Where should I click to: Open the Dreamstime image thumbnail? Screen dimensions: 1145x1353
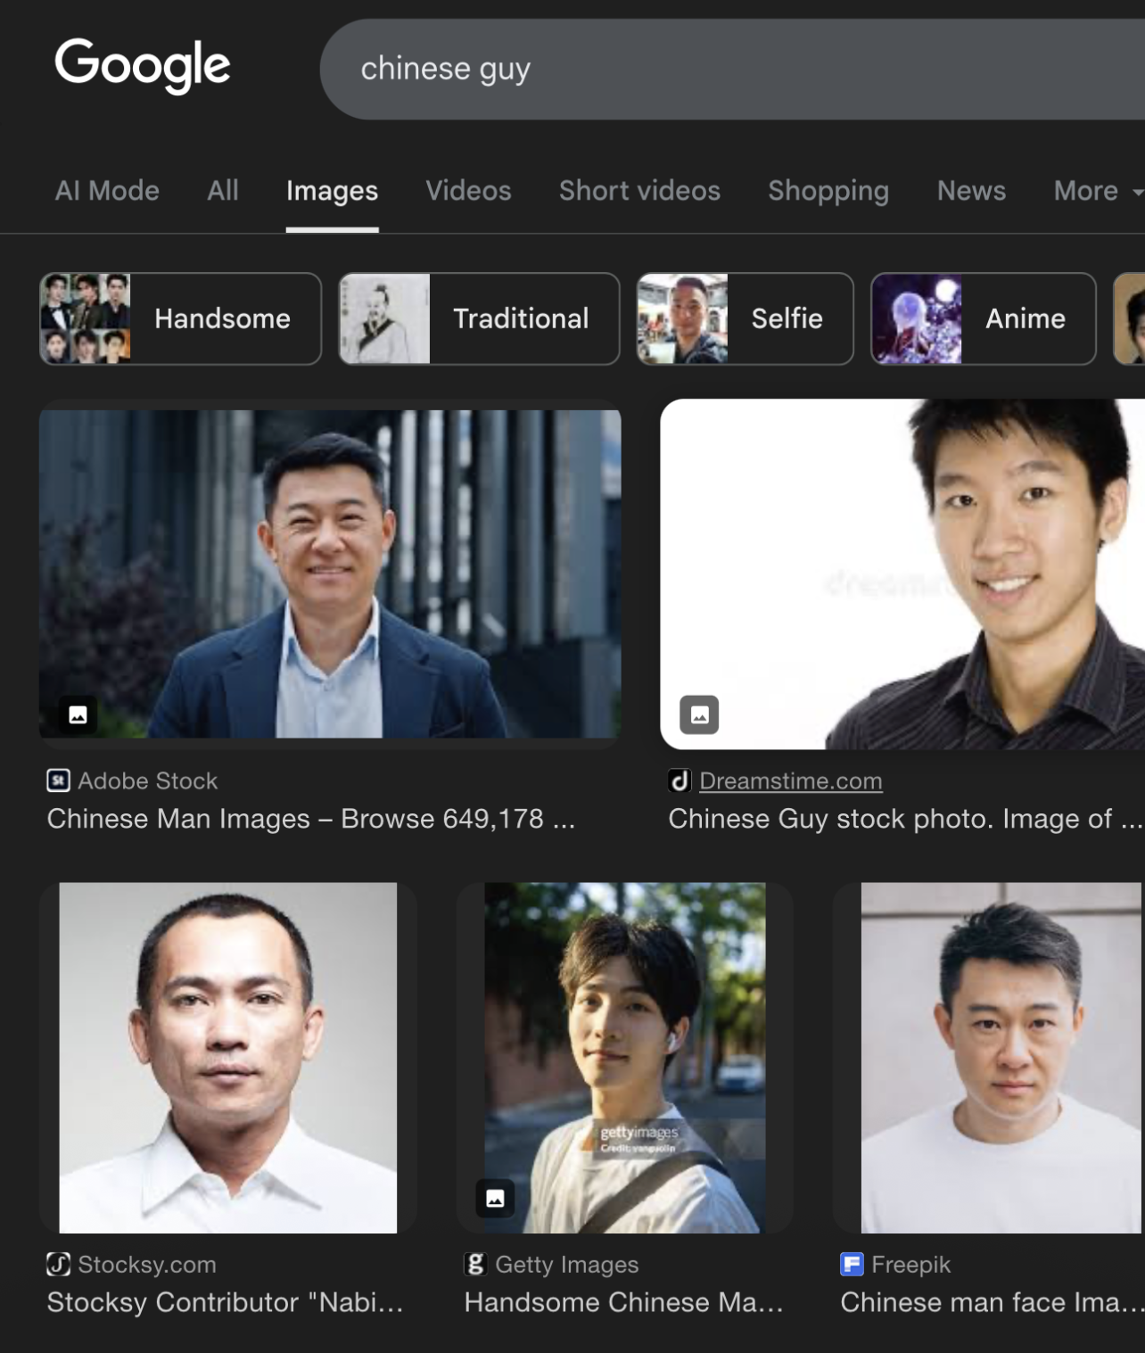coord(902,573)
